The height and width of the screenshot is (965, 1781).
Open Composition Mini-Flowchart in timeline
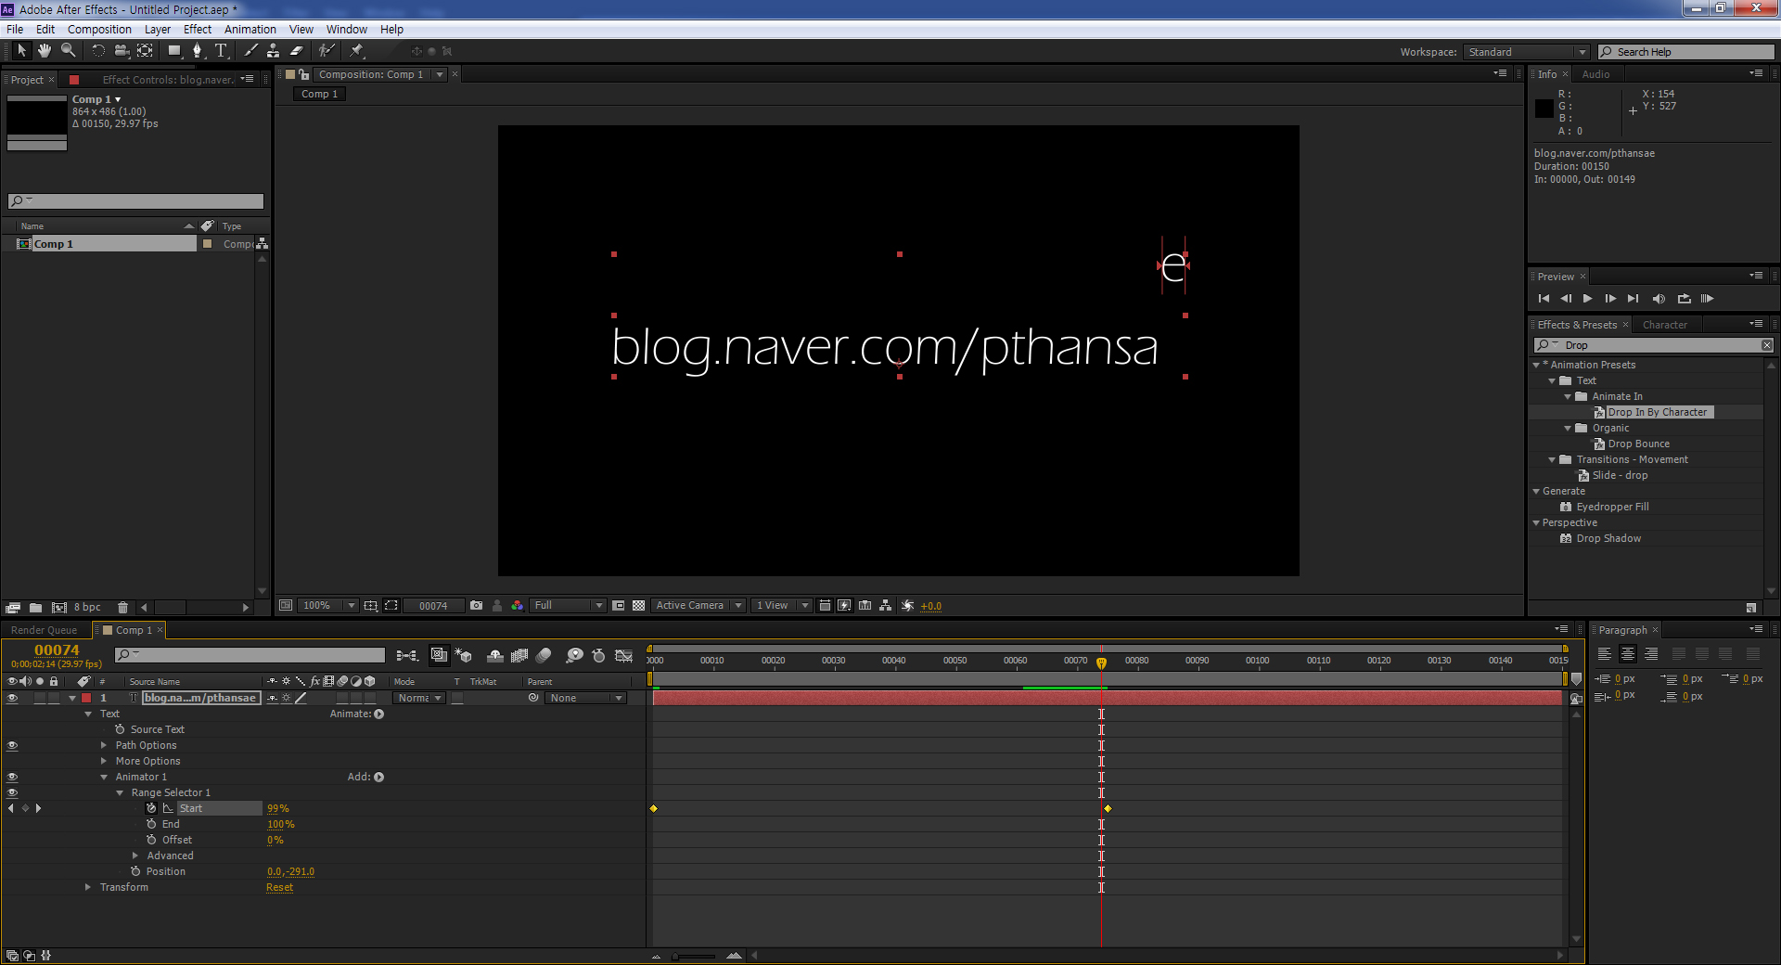[407, 656]
